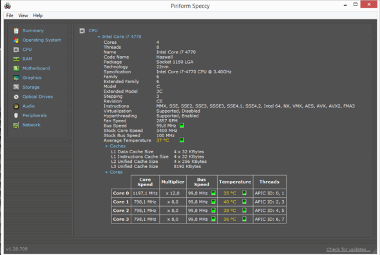Open the File menu
Screen dimensions: 380x255
click(x=10, y=15)
